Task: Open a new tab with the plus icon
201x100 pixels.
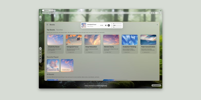Action: (55, 10)
